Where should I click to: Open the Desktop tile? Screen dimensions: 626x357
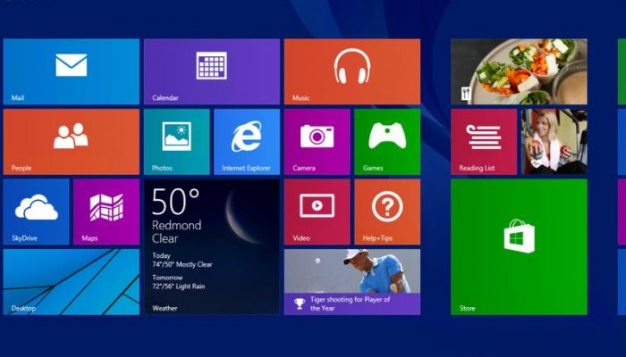tap(71, 282)
